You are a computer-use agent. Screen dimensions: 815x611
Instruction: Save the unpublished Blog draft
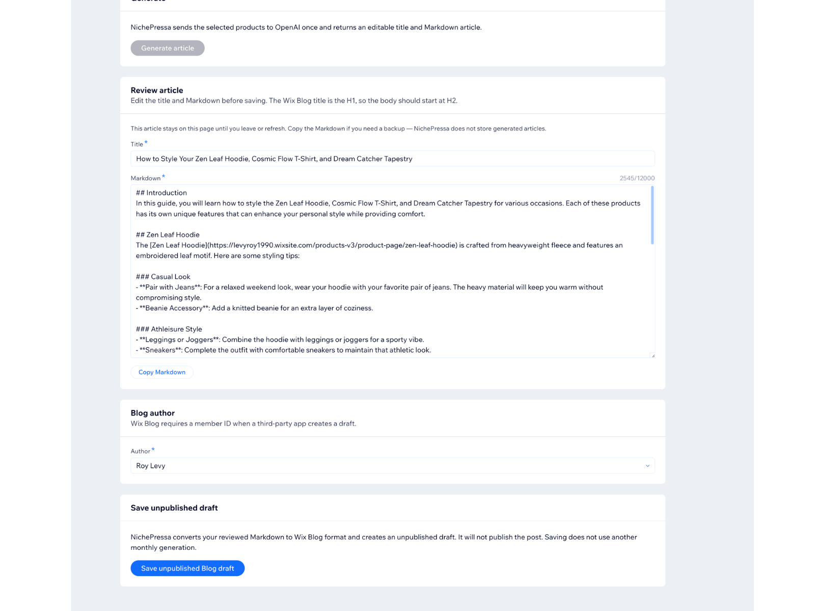pos(187,568)
